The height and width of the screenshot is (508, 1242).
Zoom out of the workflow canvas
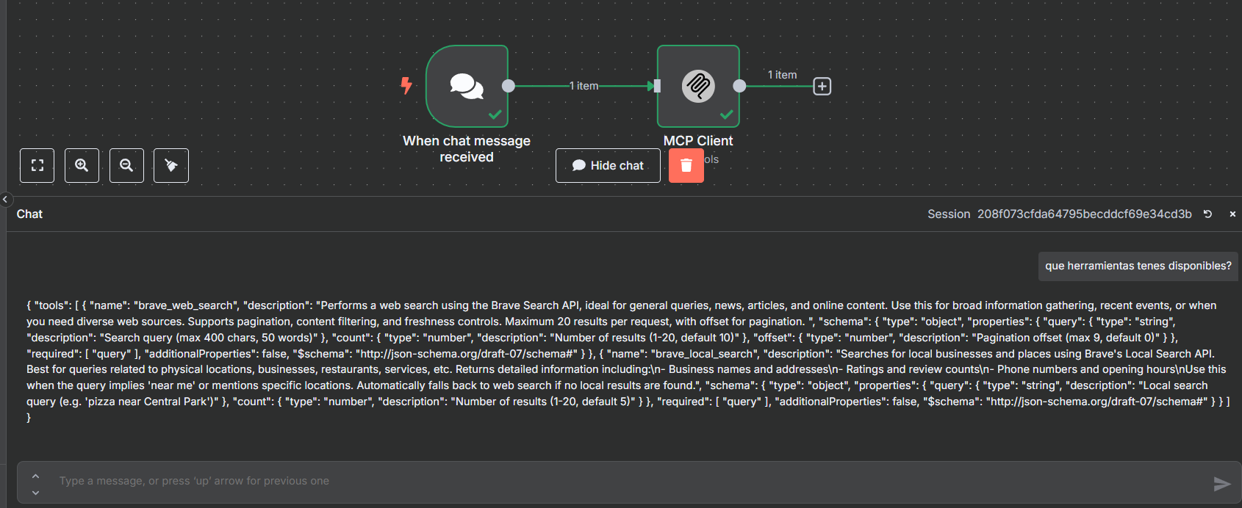coord(126,165)
